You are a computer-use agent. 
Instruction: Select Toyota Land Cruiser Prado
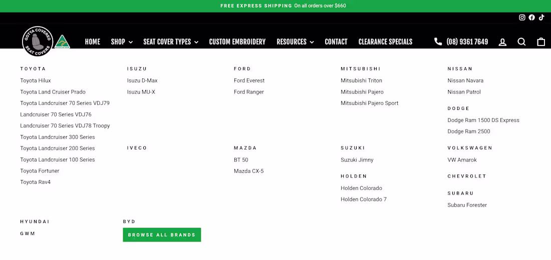pyautogui.click(x=53, y=92)
